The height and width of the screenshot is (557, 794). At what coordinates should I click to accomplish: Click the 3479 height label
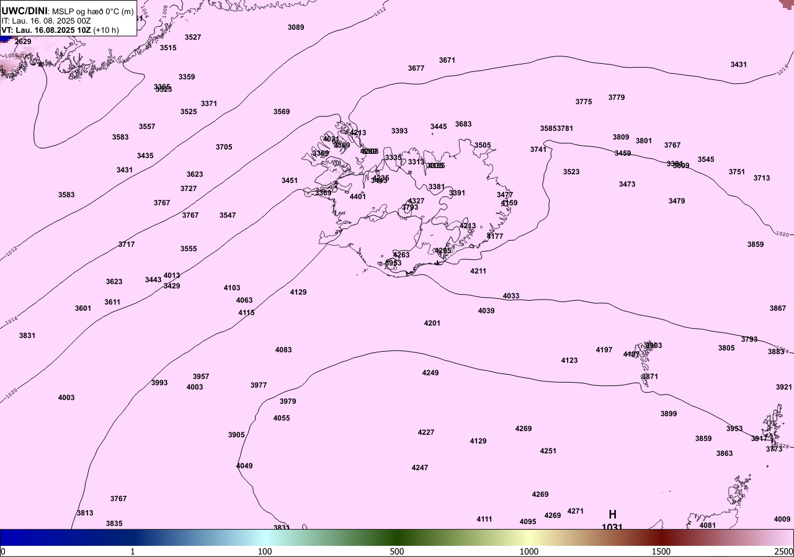(677, 201)
